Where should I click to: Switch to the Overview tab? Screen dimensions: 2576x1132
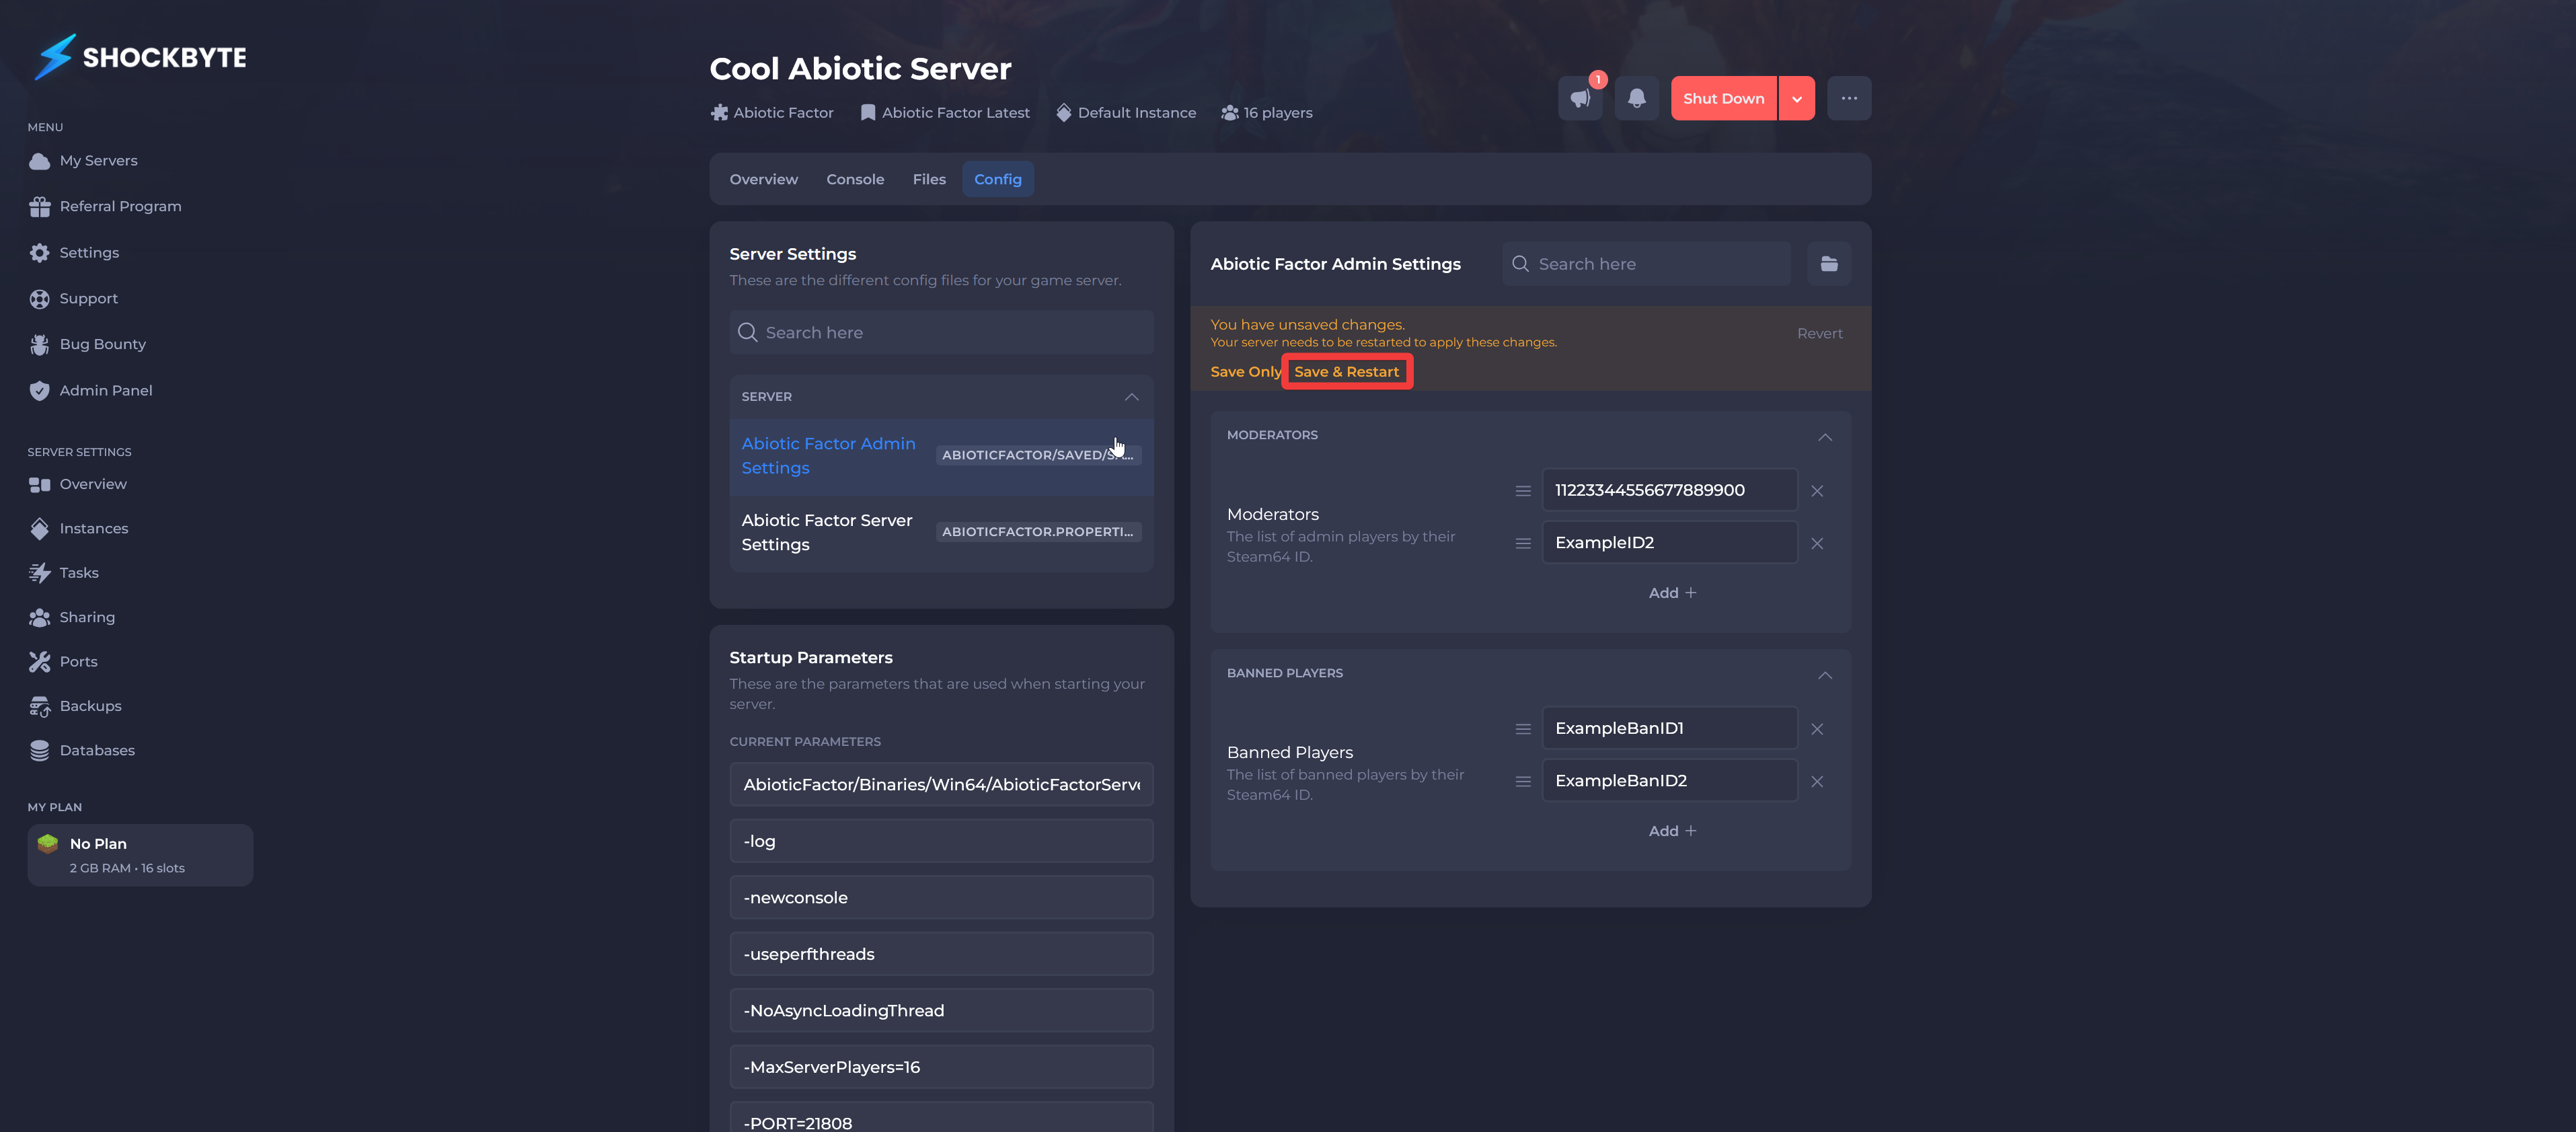coord(763,179)
